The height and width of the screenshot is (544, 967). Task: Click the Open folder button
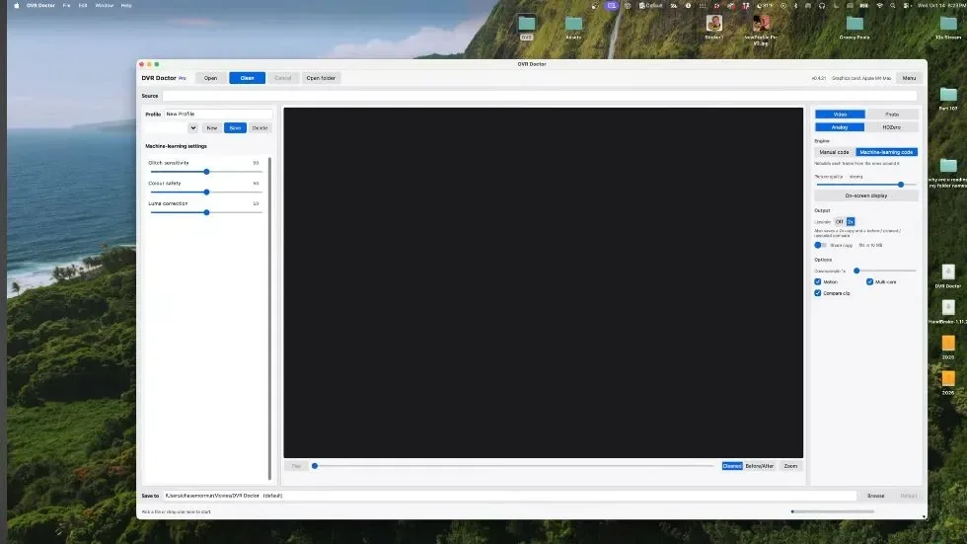click(321, 78)
